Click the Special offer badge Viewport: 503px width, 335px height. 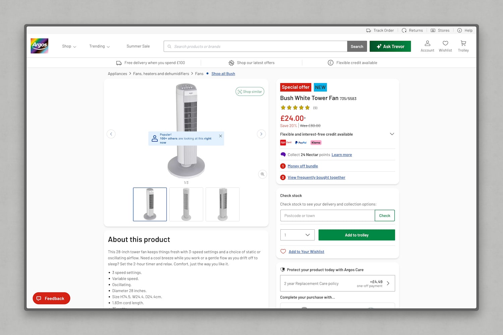tap(296, 87)
